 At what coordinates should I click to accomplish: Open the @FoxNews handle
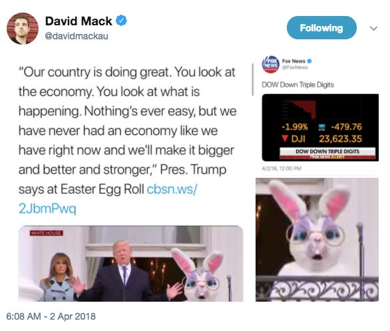coord(295,67)
